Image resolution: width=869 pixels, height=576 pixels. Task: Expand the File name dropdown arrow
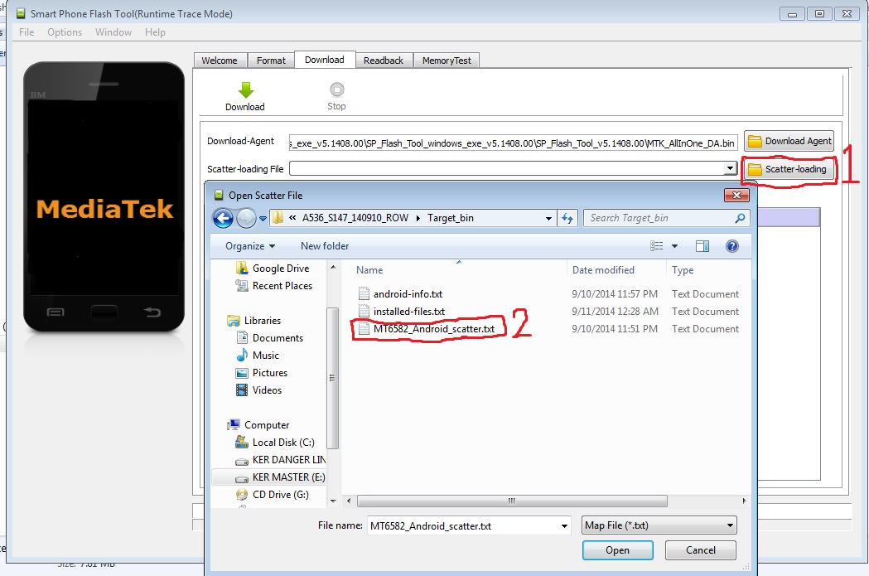point(564,525)
